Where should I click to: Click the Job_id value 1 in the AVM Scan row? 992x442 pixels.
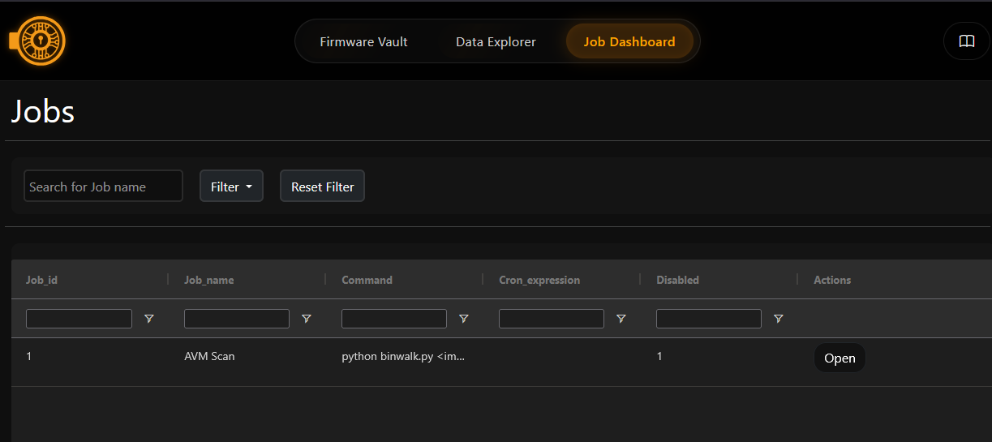click(x=28, y=356)
